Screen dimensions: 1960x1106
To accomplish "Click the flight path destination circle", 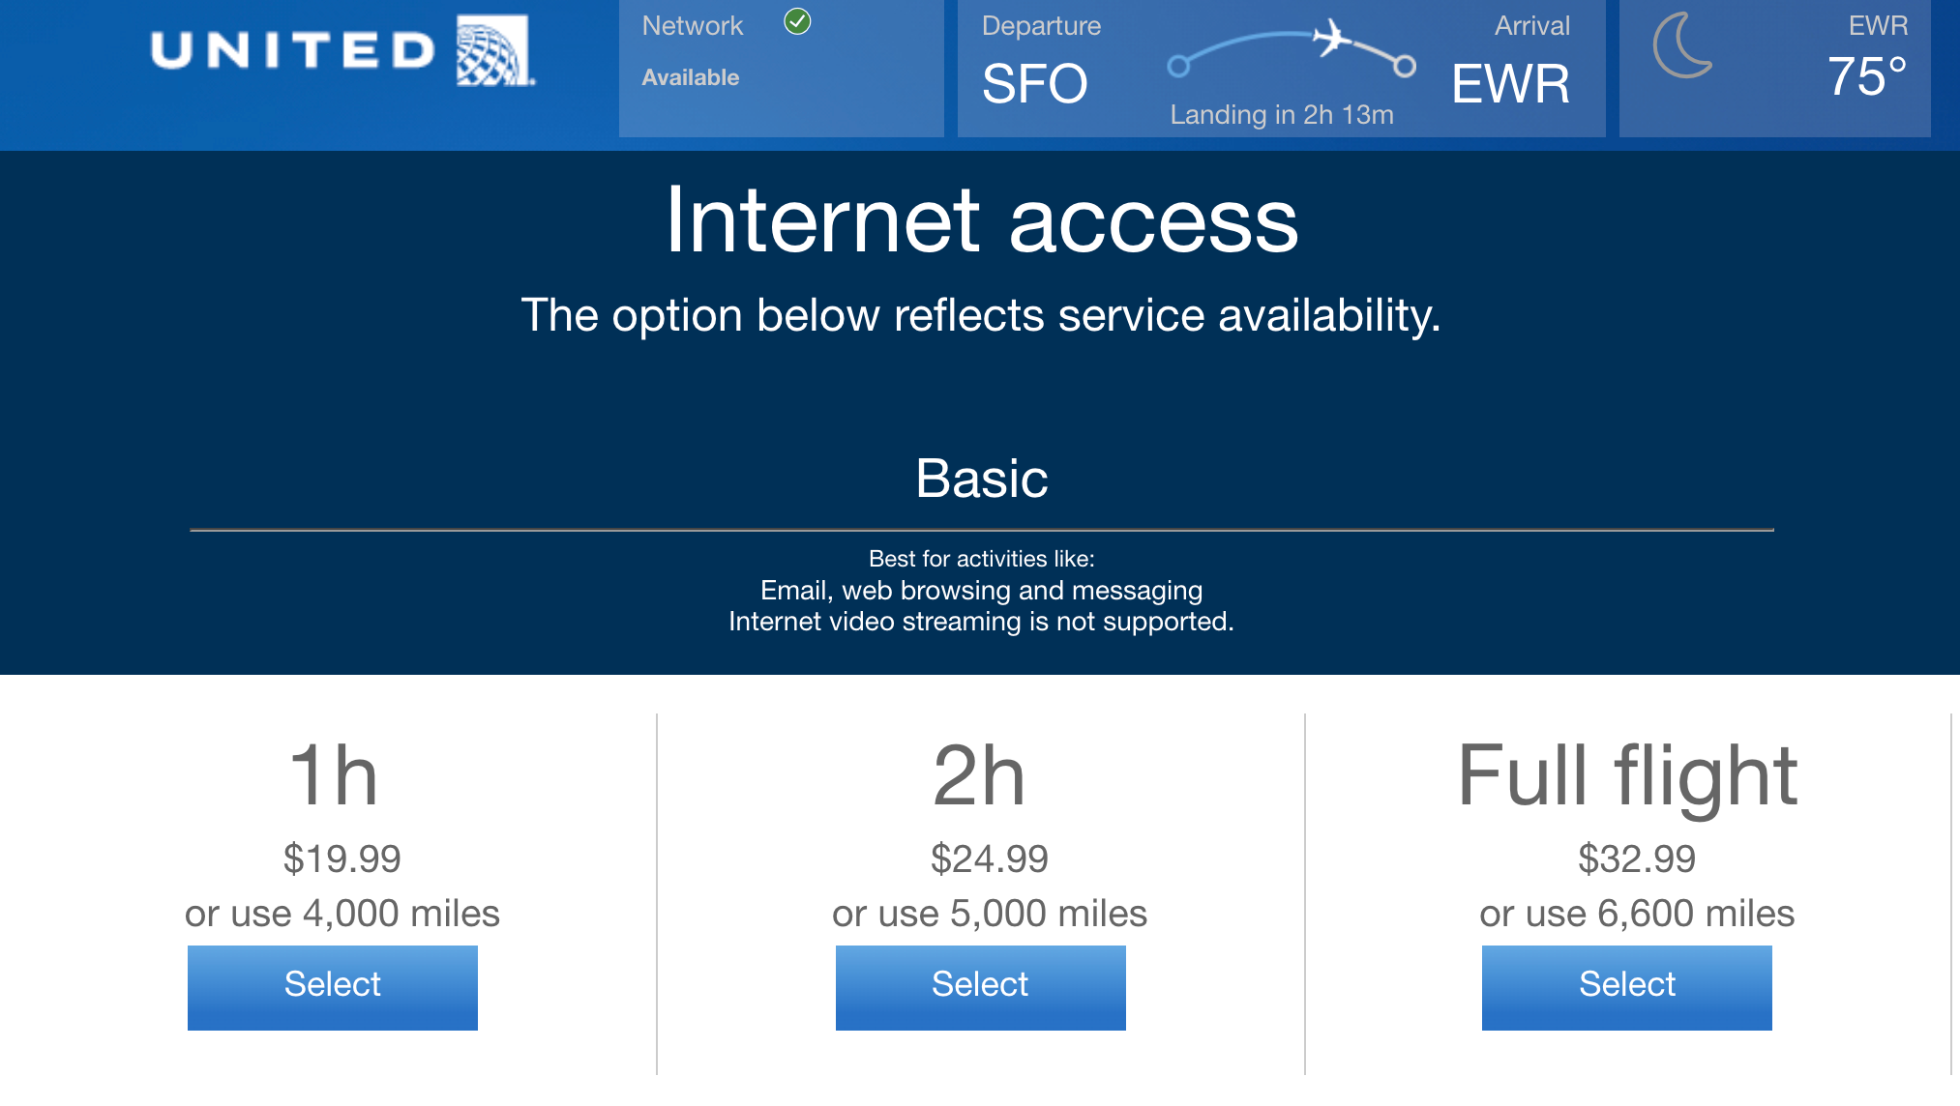I will coord(1405,66).
